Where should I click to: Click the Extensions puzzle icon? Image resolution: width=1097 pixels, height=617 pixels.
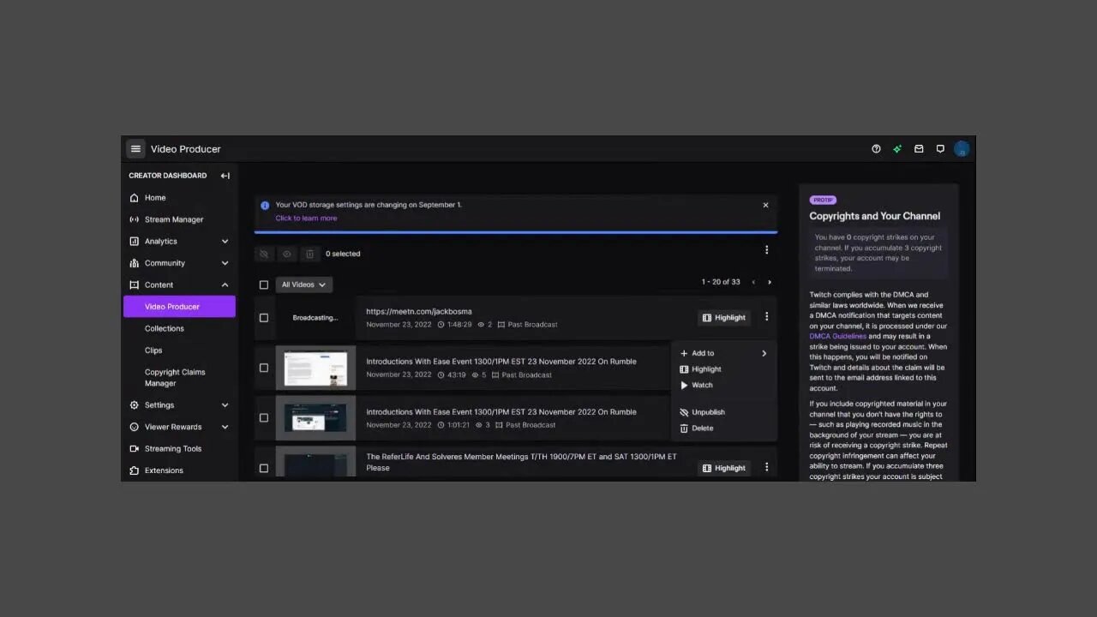coord(134,470)
